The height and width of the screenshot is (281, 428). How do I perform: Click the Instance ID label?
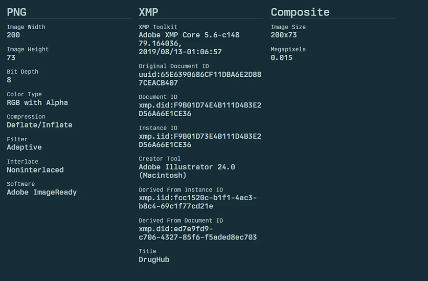[x=158, y=128]
